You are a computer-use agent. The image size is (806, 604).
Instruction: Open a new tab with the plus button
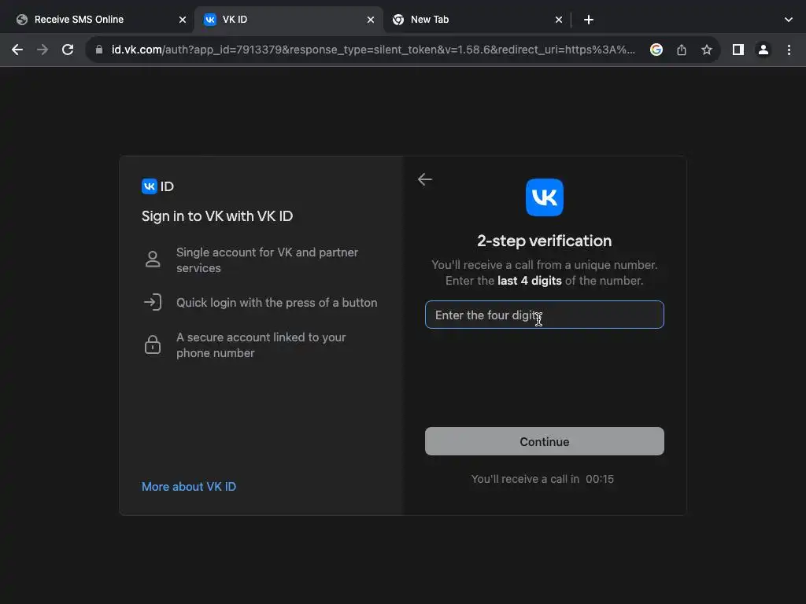(x=589, y=20)
